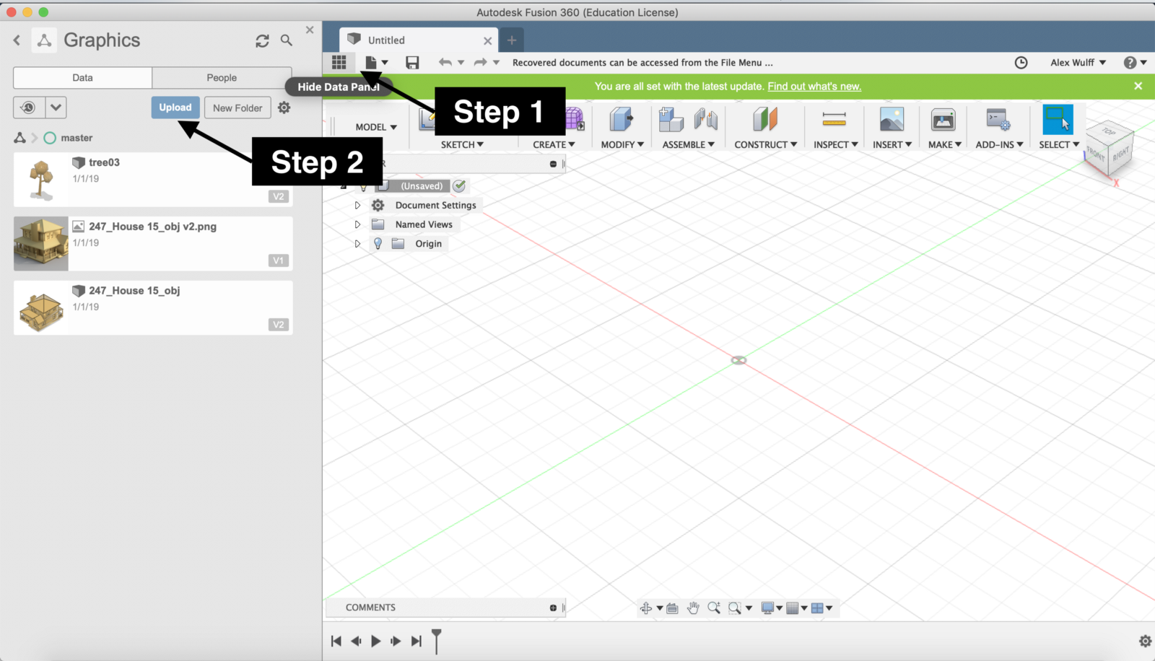Close the Graphics data panel

pyautogui.click(x=310, y=30)
